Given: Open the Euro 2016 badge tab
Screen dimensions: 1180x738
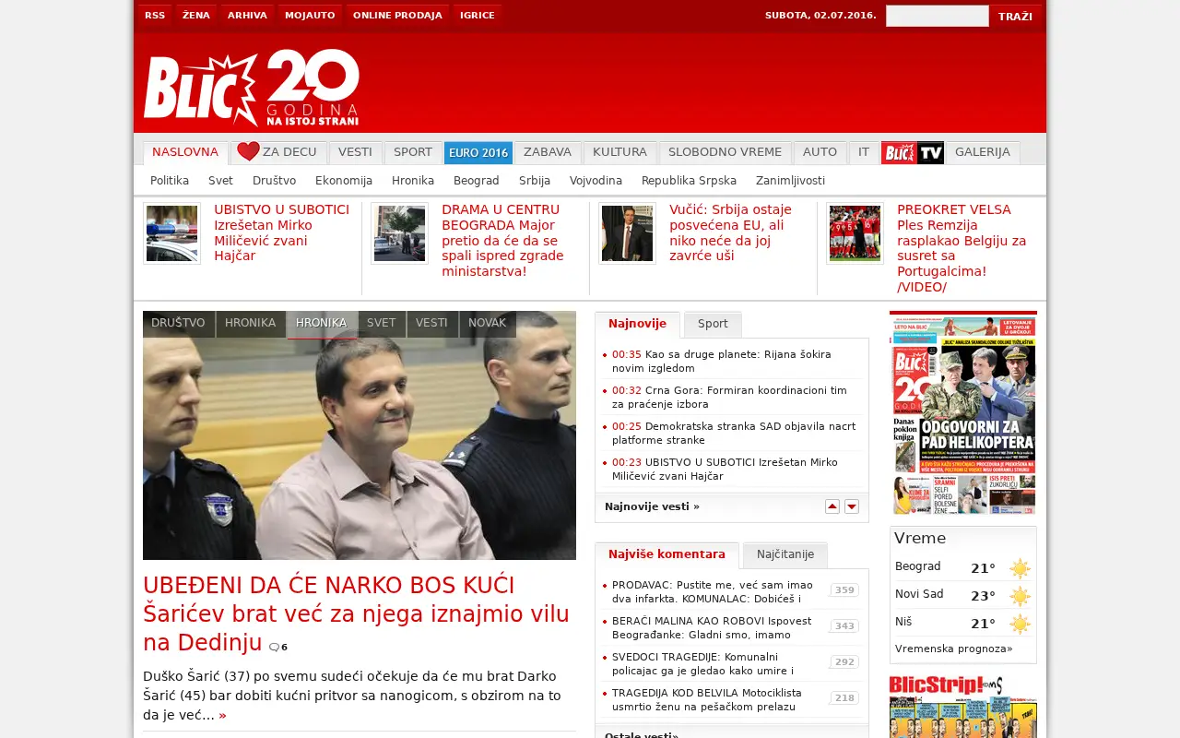Looking at the screenshot, I should click(x=478, y=152).
